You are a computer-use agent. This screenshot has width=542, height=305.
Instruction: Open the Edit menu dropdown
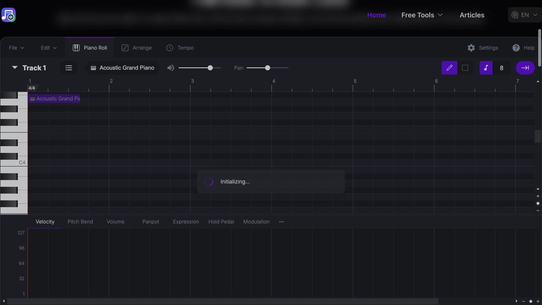click(49, 48)
